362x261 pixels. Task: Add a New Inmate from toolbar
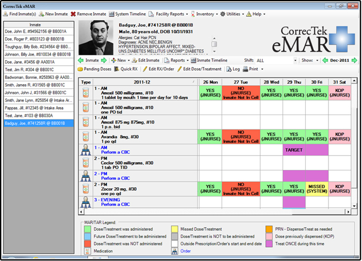pos(53,13)
